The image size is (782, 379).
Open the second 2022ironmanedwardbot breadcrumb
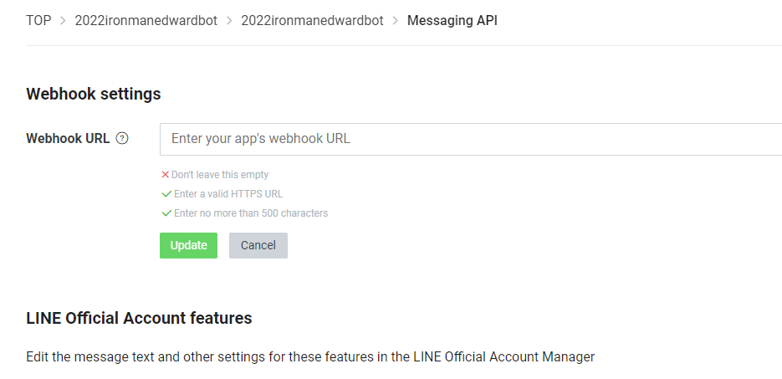coord(312,20)
